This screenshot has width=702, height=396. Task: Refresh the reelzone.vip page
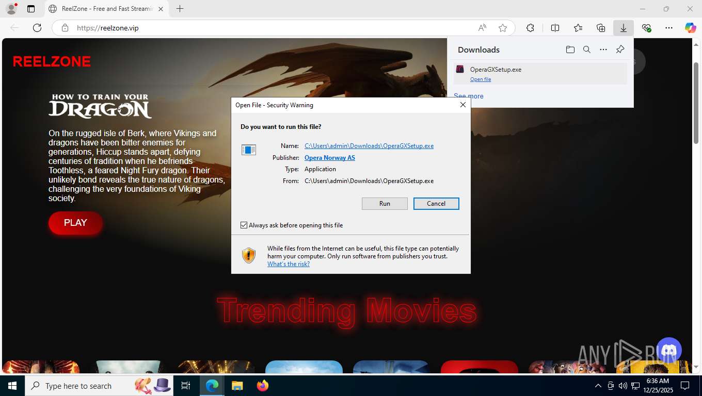(x=37, y=28)
